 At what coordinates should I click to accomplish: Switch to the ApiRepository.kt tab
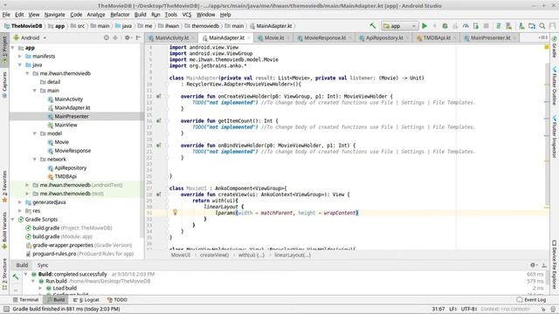point(384,38)
